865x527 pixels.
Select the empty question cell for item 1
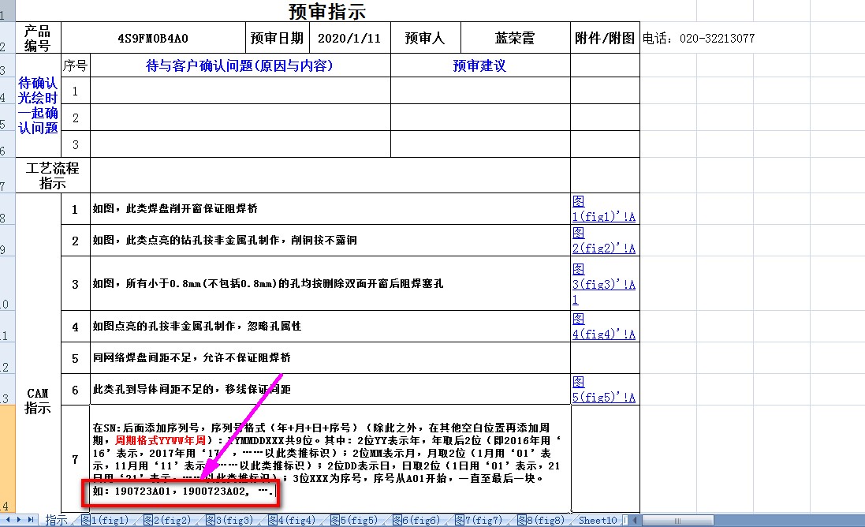point(240,91)
